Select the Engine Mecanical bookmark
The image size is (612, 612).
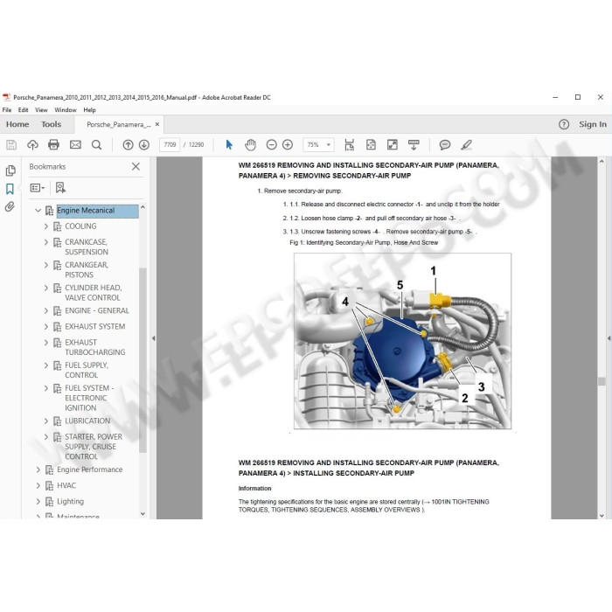tap(97, 211)
